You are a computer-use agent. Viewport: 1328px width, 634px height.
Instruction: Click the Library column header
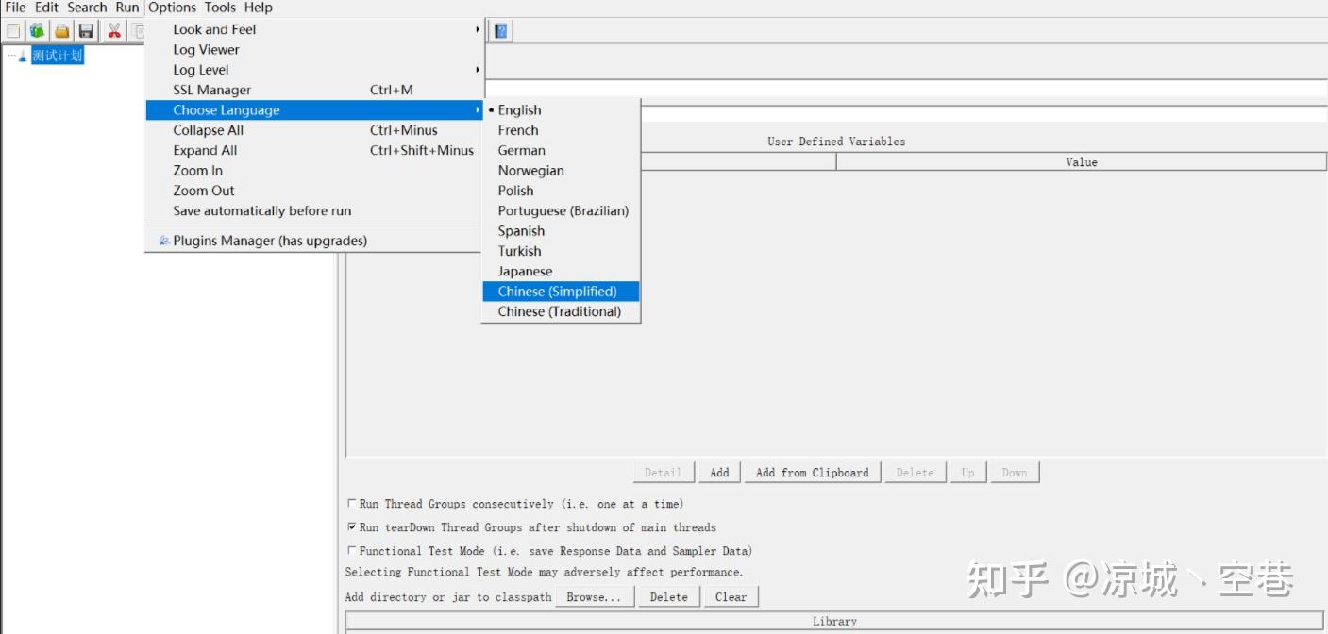coord(835,622)
